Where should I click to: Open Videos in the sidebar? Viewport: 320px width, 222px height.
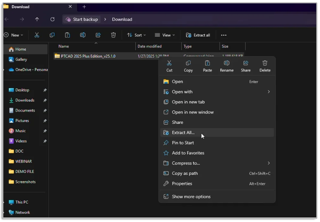18,141
